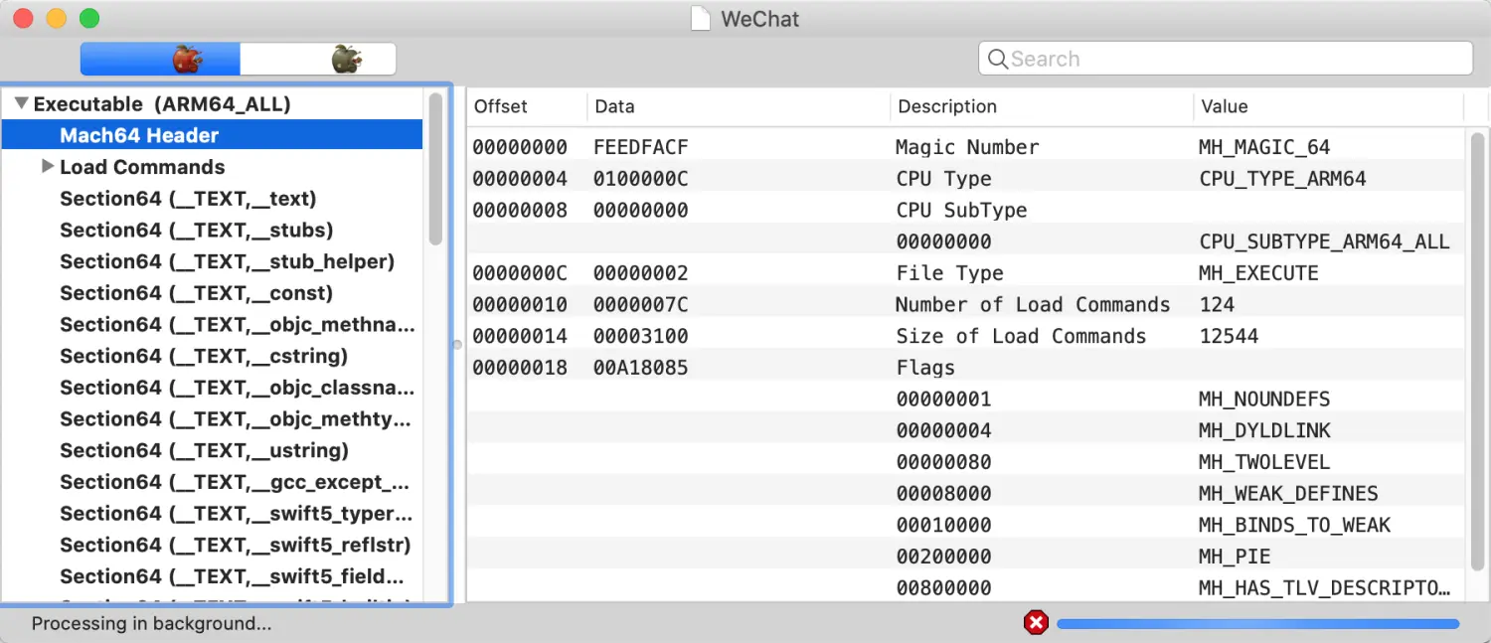Click the MH_DYLDLINK flag value
Viewport: 1491px width, 643px height.
point(1264,430)
